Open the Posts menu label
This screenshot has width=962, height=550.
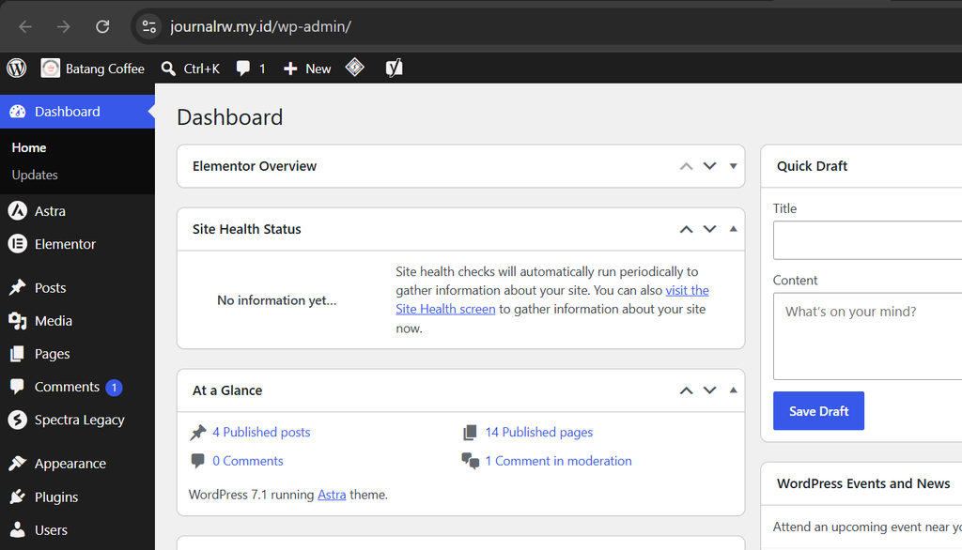[x=51, y=287]
